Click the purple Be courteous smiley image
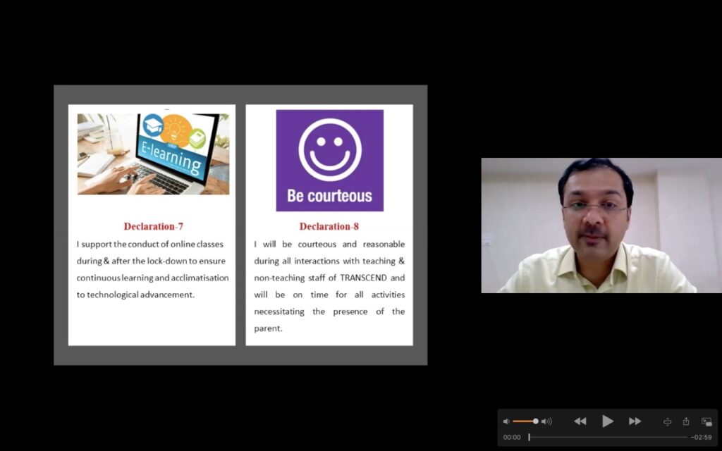Viewport: 722px width, 451px height. point(329,160)
